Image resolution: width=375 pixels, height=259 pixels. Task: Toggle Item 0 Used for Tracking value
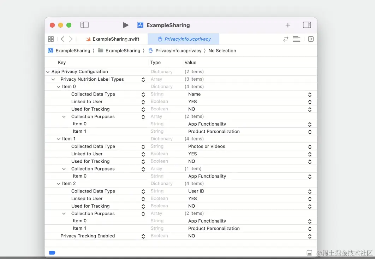pos(310,109)
